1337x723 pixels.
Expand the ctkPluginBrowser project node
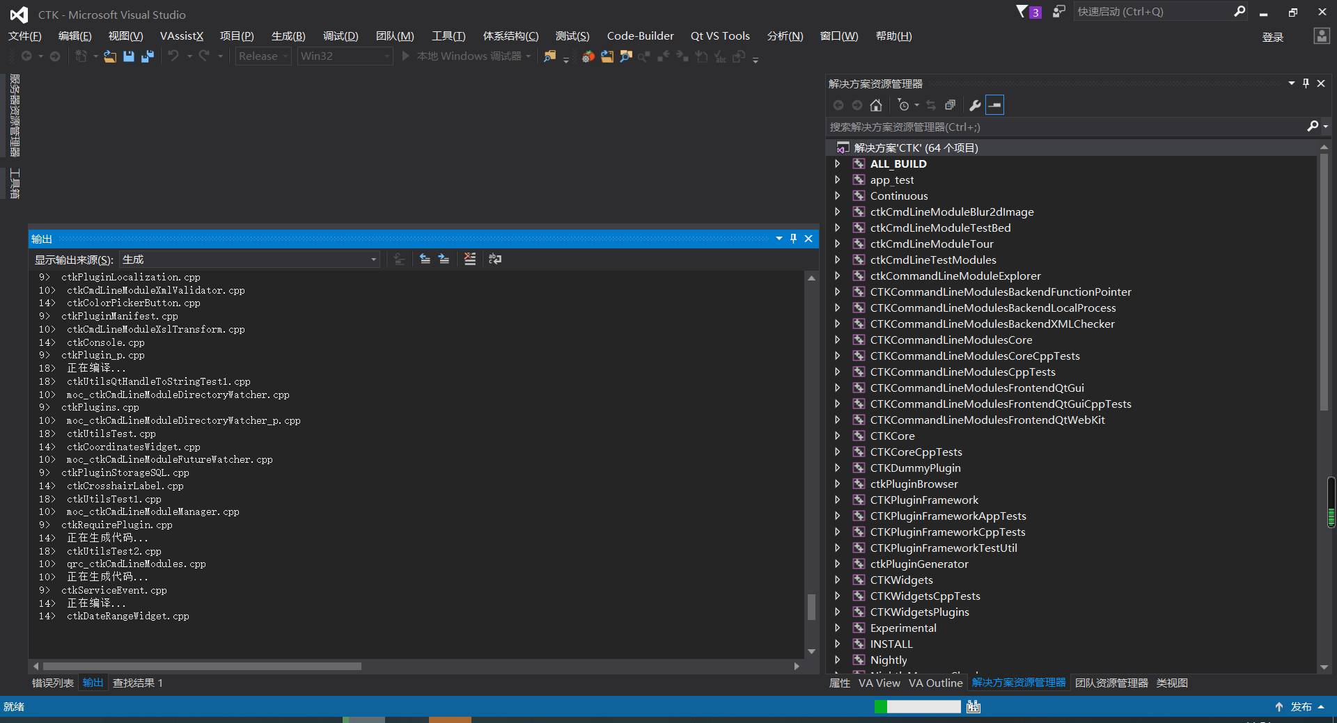click(x=838, y=484)
